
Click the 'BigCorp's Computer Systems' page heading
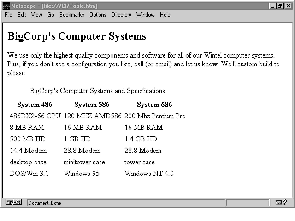[77, 36]
